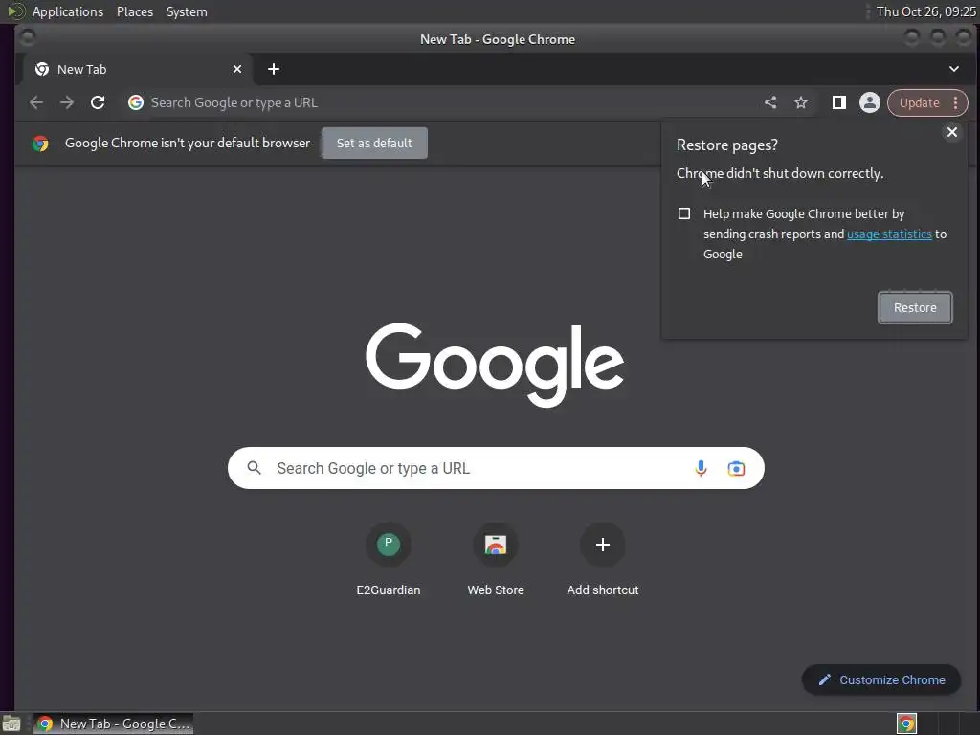The image size is (980, 735).
Task: Enable sending crash reports checkbox
Action: 684,213
